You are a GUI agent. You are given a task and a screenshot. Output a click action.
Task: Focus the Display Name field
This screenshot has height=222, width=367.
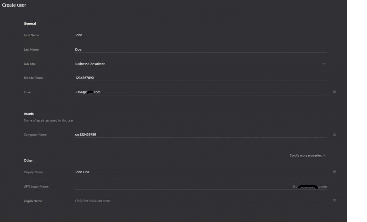(199, 172)
